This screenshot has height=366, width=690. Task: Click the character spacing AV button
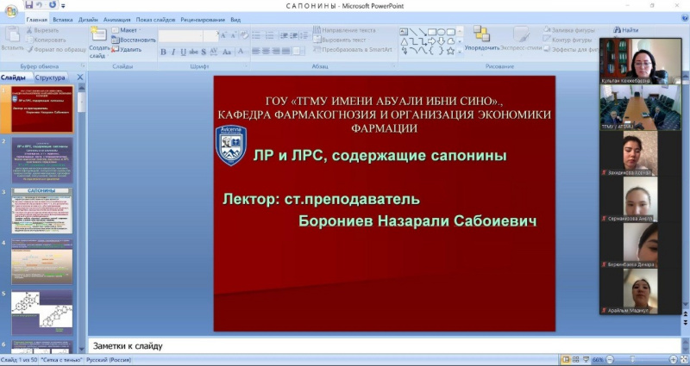(213, 52)
